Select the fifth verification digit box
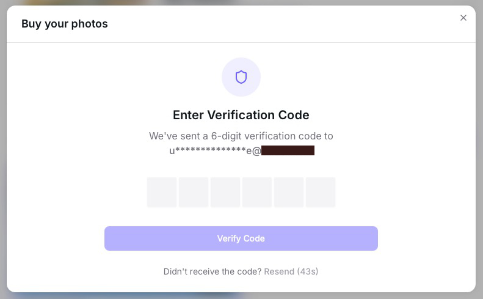The width and height of the screenshot is (483, 299). pyautogui.click(x=289, y=193)
